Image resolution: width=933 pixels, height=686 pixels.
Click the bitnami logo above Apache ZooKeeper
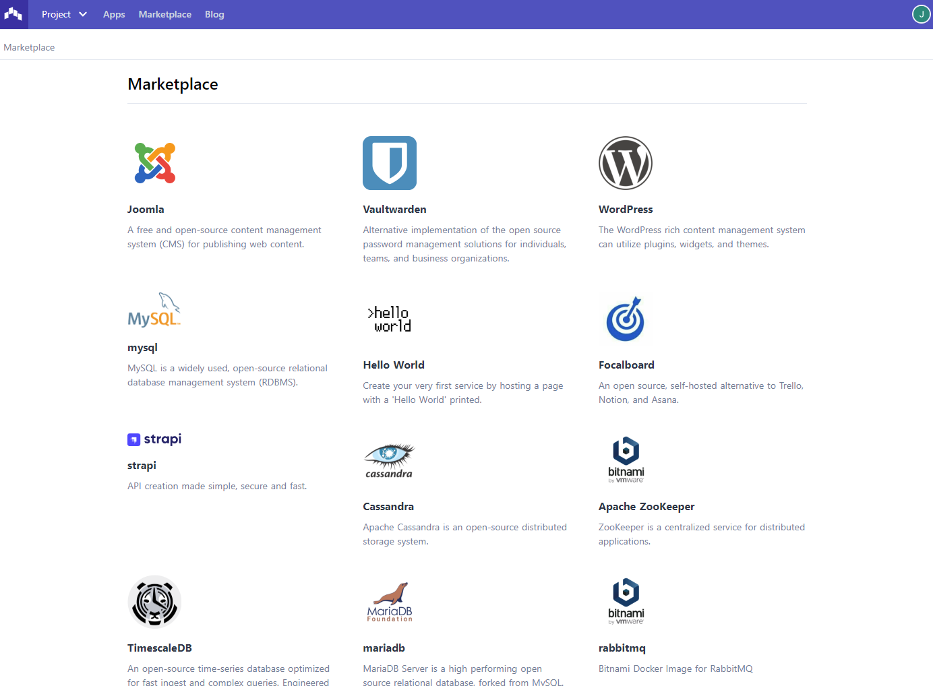pyautogui.click(x=626, y=460)
